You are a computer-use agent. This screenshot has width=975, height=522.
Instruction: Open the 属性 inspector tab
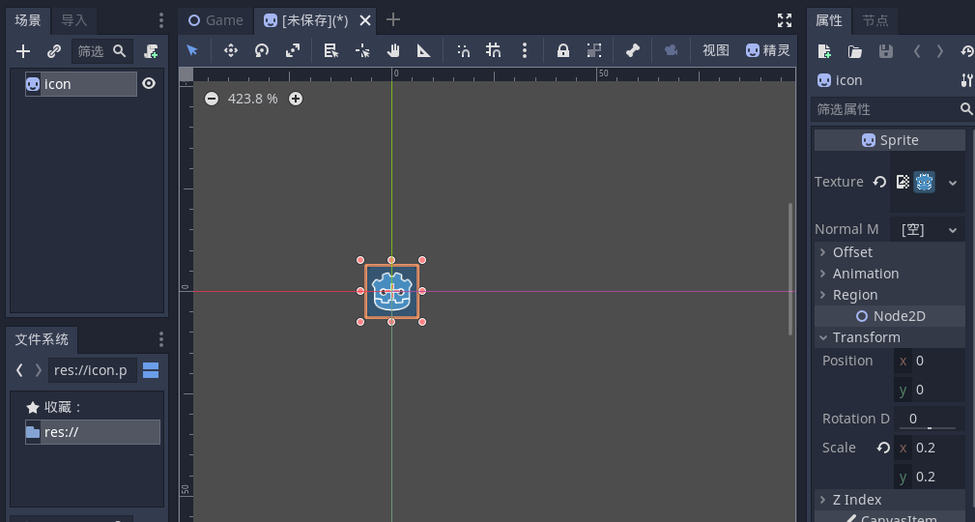click(829, 20)
